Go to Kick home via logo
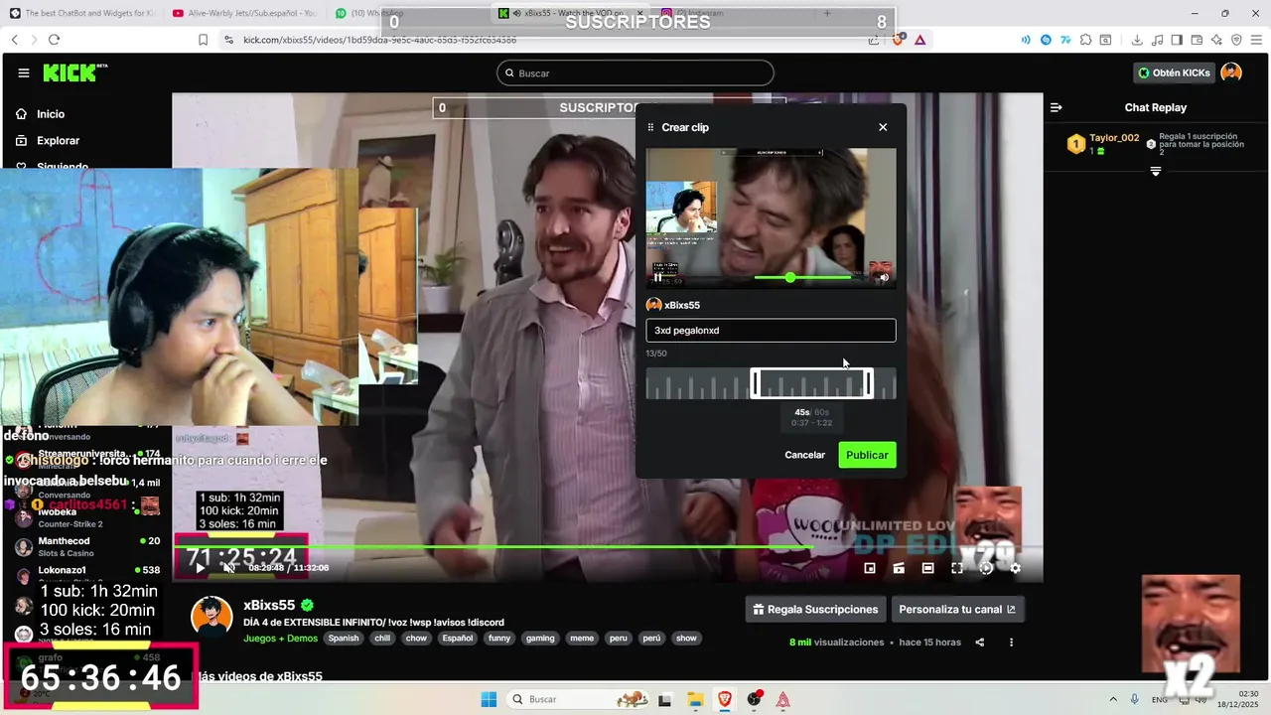This screenshot has width=1271, height=715. point(75,72)
